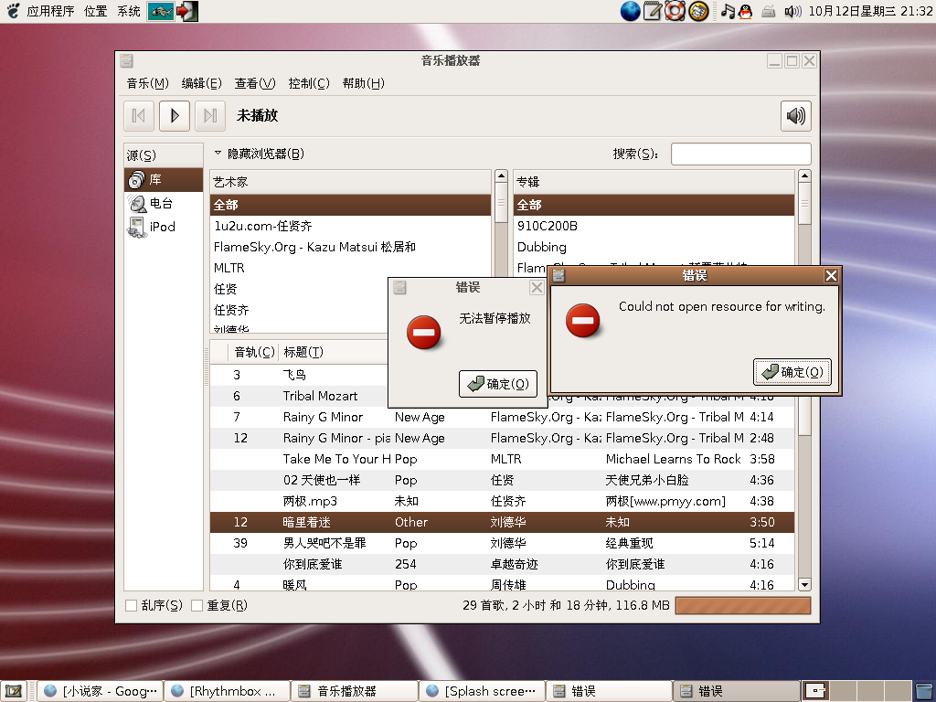Toggle the 乱序(S) shuffle checkbox

pyautogui.click(x=132, y=605)
